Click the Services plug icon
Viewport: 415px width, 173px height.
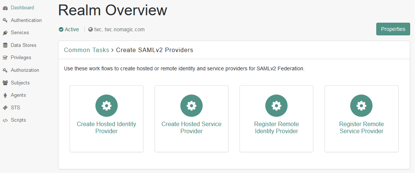tap(5, 33)
